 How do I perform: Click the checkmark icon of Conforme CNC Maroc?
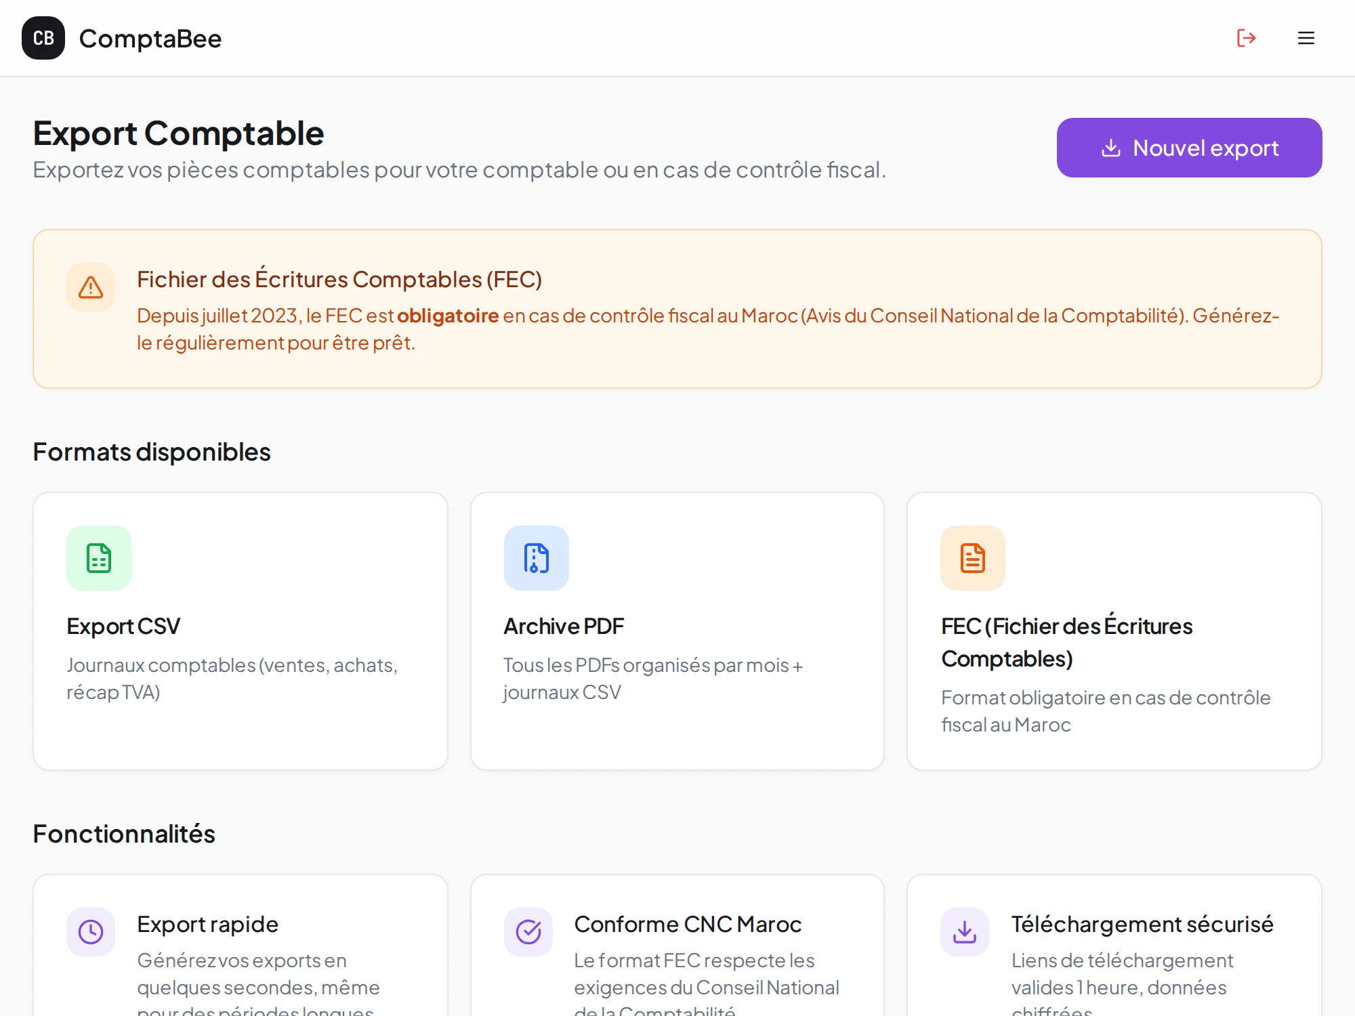(x=528, y=932)
